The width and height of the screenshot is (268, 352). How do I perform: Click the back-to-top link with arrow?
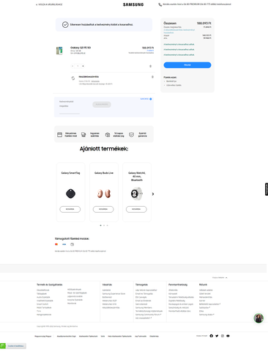pyautogui.click(x=220, y=278)
